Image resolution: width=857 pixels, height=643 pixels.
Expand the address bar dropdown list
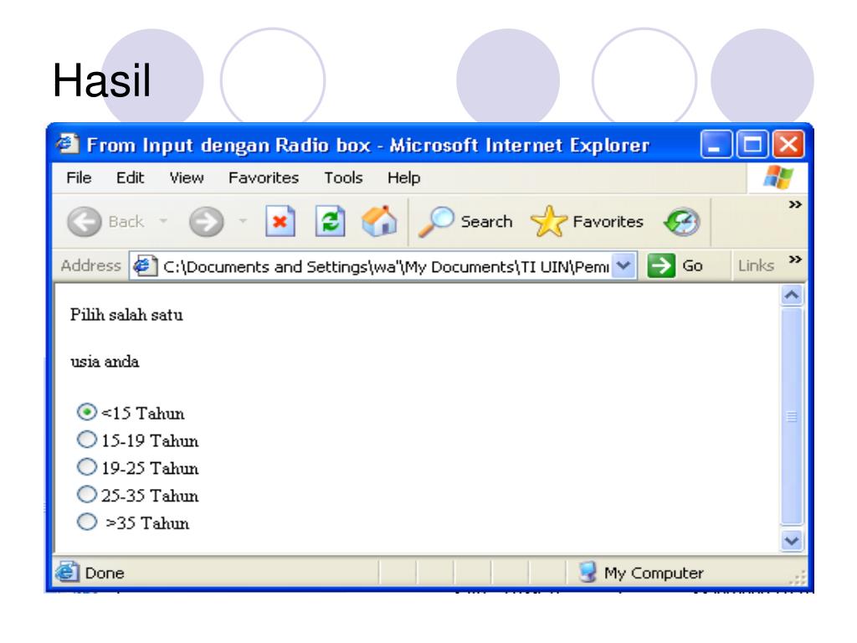pyautogui.click(x=623, y=265)
